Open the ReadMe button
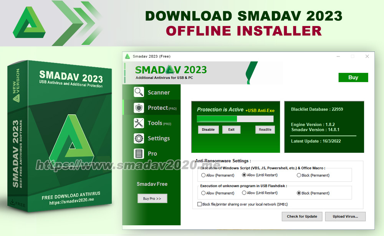384x236 pixels. [265, 129]
